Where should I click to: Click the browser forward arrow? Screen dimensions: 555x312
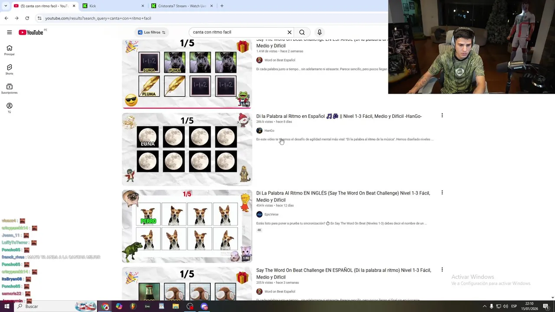[16, 18]
